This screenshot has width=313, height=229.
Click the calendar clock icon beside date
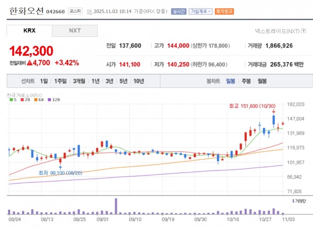pyautogui.click(x=89, y=12)
